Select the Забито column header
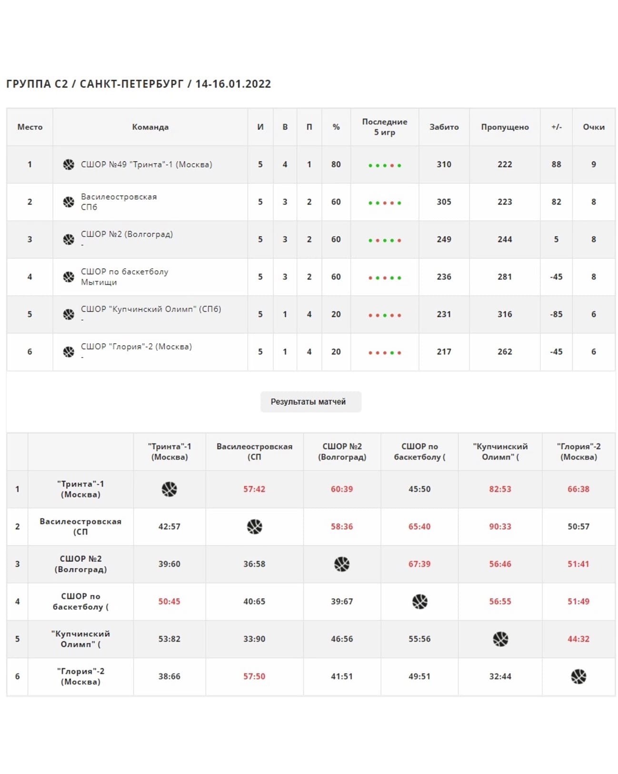 click(444, 127)
